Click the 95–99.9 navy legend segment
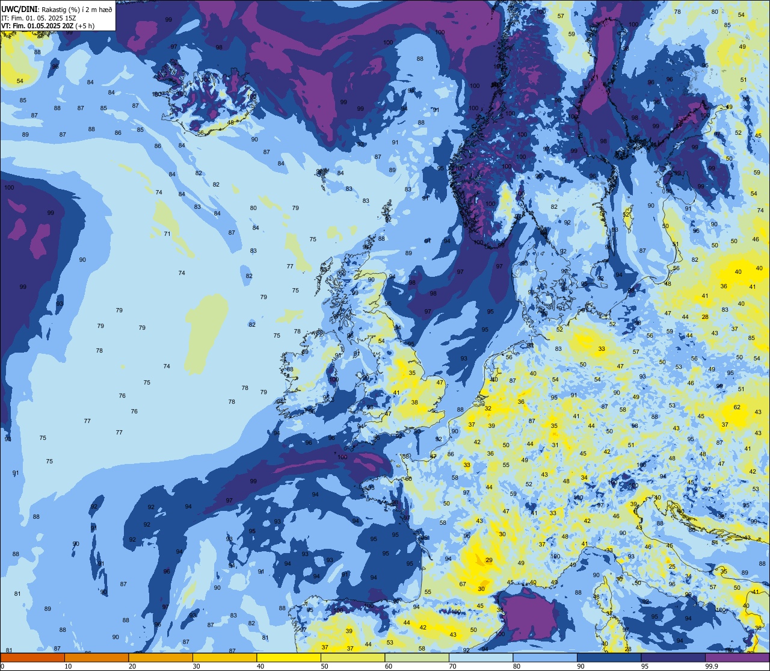Viewport: 770px width, 671px height. tap(673, 658)
